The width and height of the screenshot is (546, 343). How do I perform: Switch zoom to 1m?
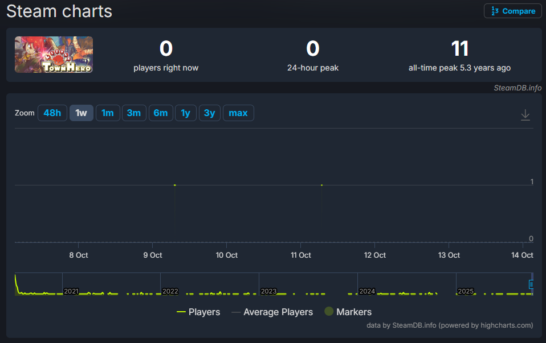pyautogui.click(x=108, y=113)
